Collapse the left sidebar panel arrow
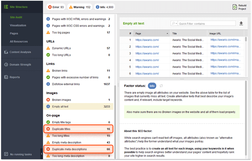This screenshot has width=252, height=161. [x=41, y=154]
